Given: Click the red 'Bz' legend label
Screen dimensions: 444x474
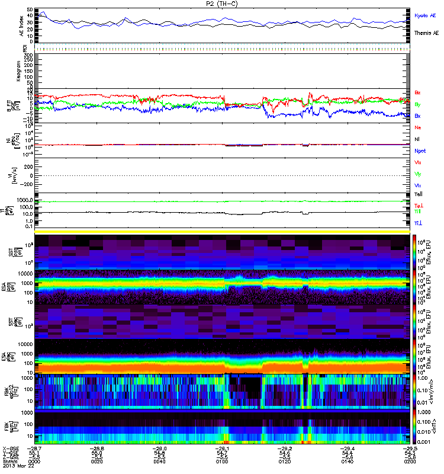Looking at the screenshot, I should pos(417,92).
